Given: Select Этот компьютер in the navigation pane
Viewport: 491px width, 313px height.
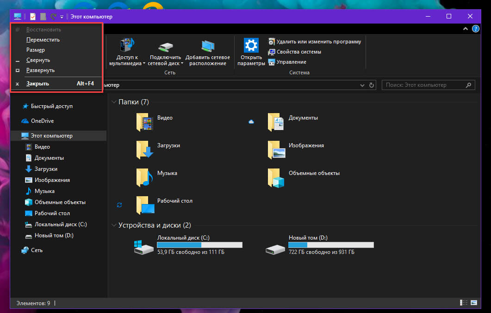Looking at the screenshot, I should [59, 136].
